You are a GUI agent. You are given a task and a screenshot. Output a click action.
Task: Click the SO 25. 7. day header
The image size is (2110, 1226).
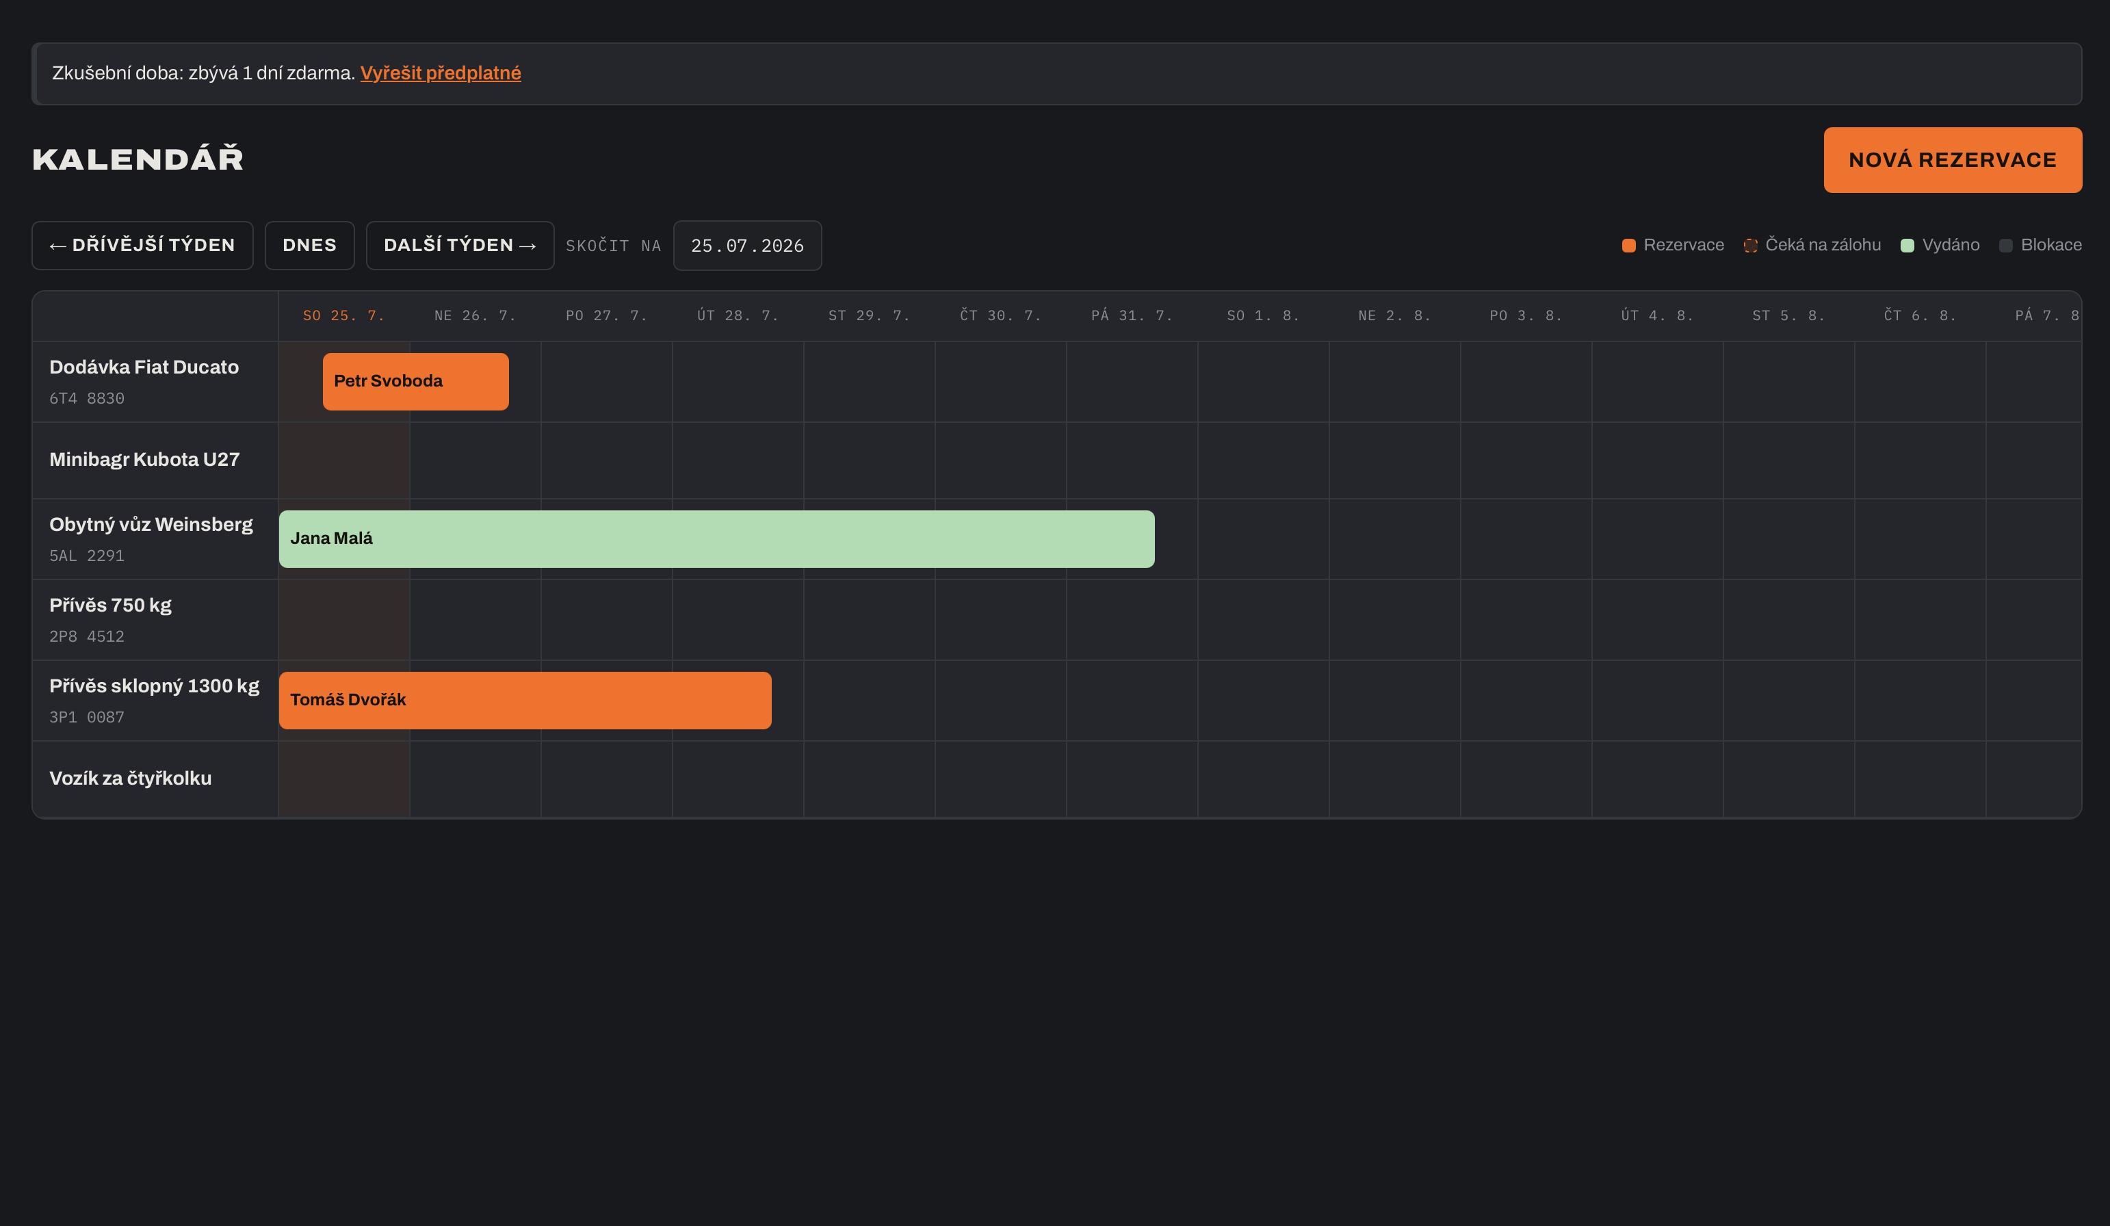pyautogui.click(x=343, y=315)
